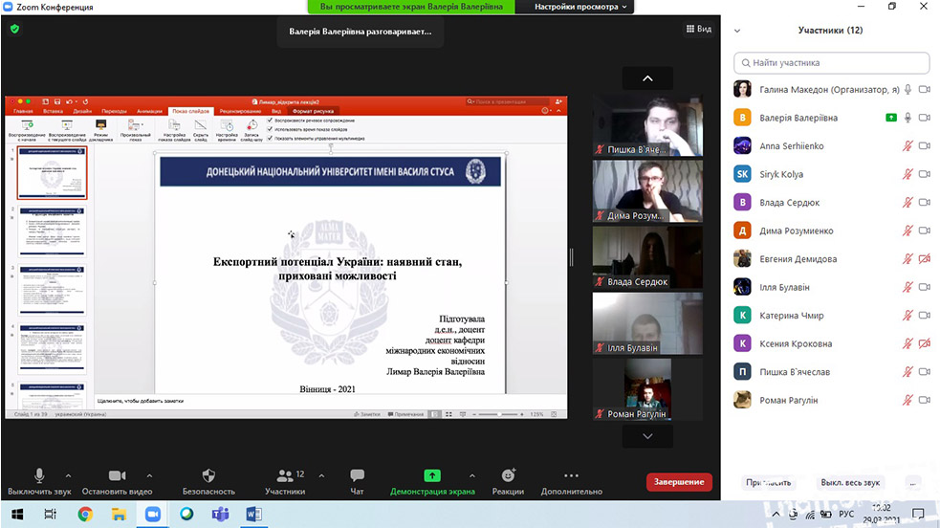This screenshot has height=528, width=940.
Task: Toggle microphone for Anna Serhiienko
Action: click(907, 145)
